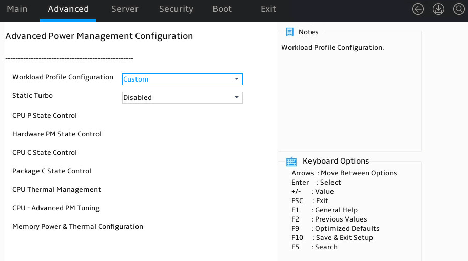Open Memory Power & Thermal Configuration
The height and width of the screenshot is (261, 468).
click(77, 227)
